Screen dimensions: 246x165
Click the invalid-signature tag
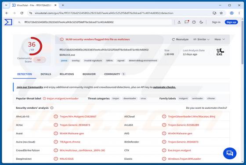coord(93,61)
